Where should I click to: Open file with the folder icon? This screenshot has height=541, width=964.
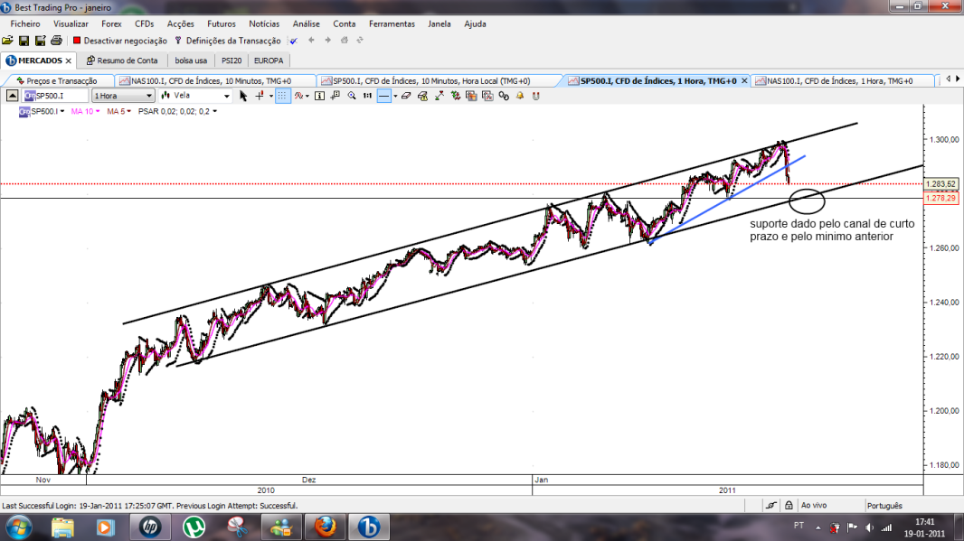click(7, 41)
